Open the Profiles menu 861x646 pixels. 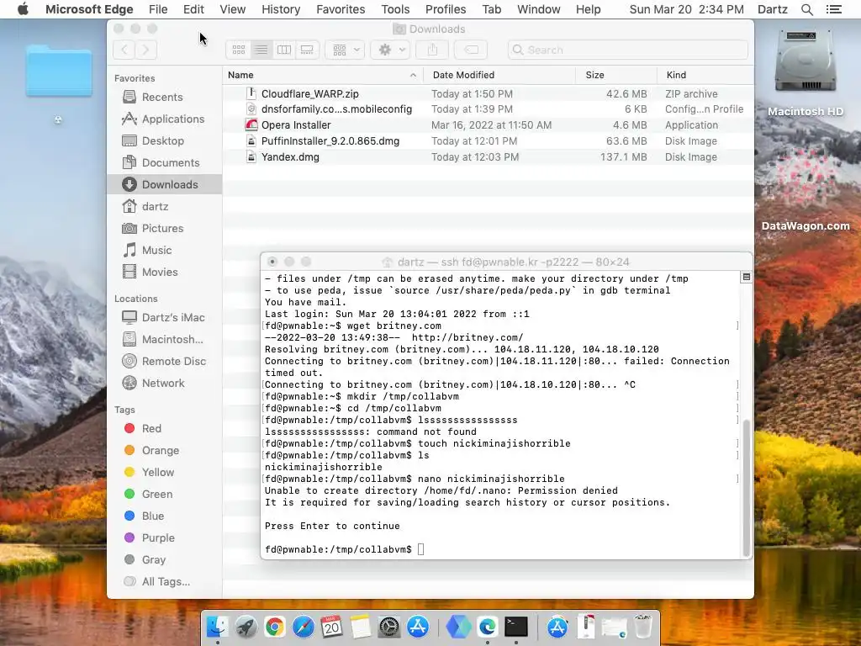pos(446,9)
